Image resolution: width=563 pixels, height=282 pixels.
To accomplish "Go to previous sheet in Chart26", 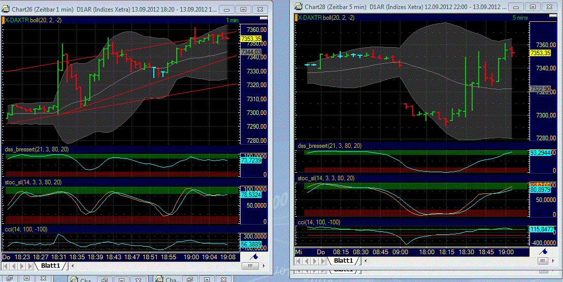I will point(14,266).
